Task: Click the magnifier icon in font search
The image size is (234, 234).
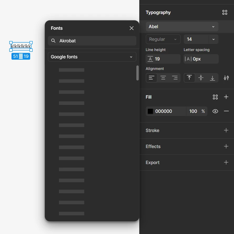Action: (53, 41)
